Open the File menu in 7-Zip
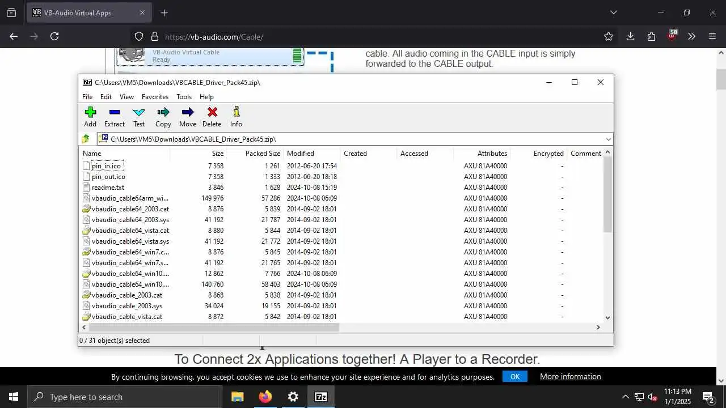Image resolution: width=726 pixels, height=408 pixels. pos(87,97)
